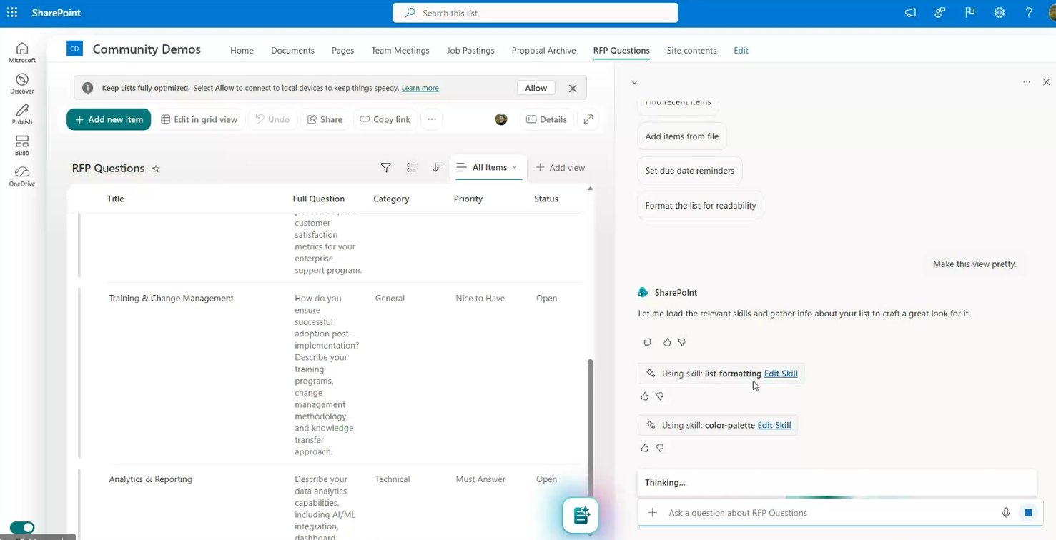Copy the SharePoint response with copy icon
The width and height of the screenshot is (1056, 540).
coord(647,342)
